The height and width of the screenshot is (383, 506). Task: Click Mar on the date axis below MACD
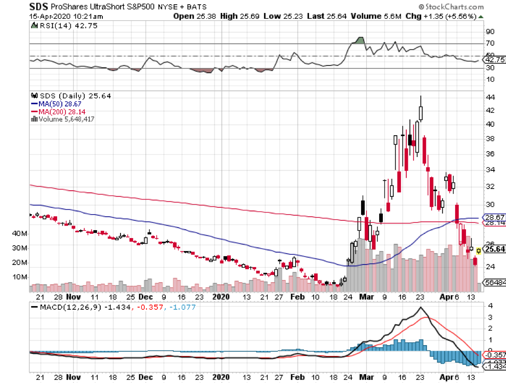coord(367,377)
